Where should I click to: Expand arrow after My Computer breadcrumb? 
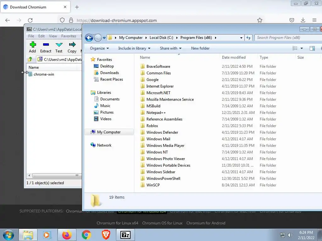[x=146, y=38]
